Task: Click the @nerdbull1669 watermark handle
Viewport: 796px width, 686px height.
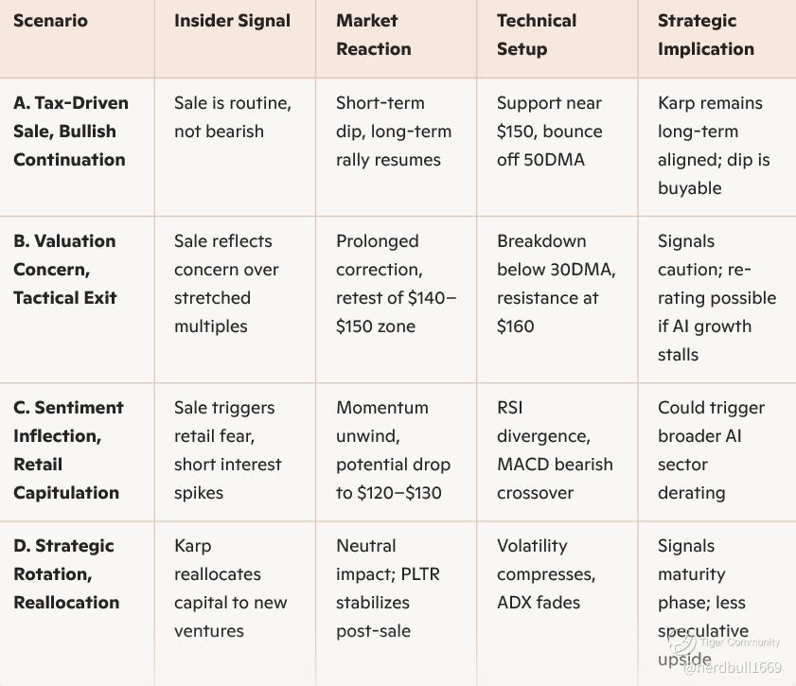Action: coord(732,667)
